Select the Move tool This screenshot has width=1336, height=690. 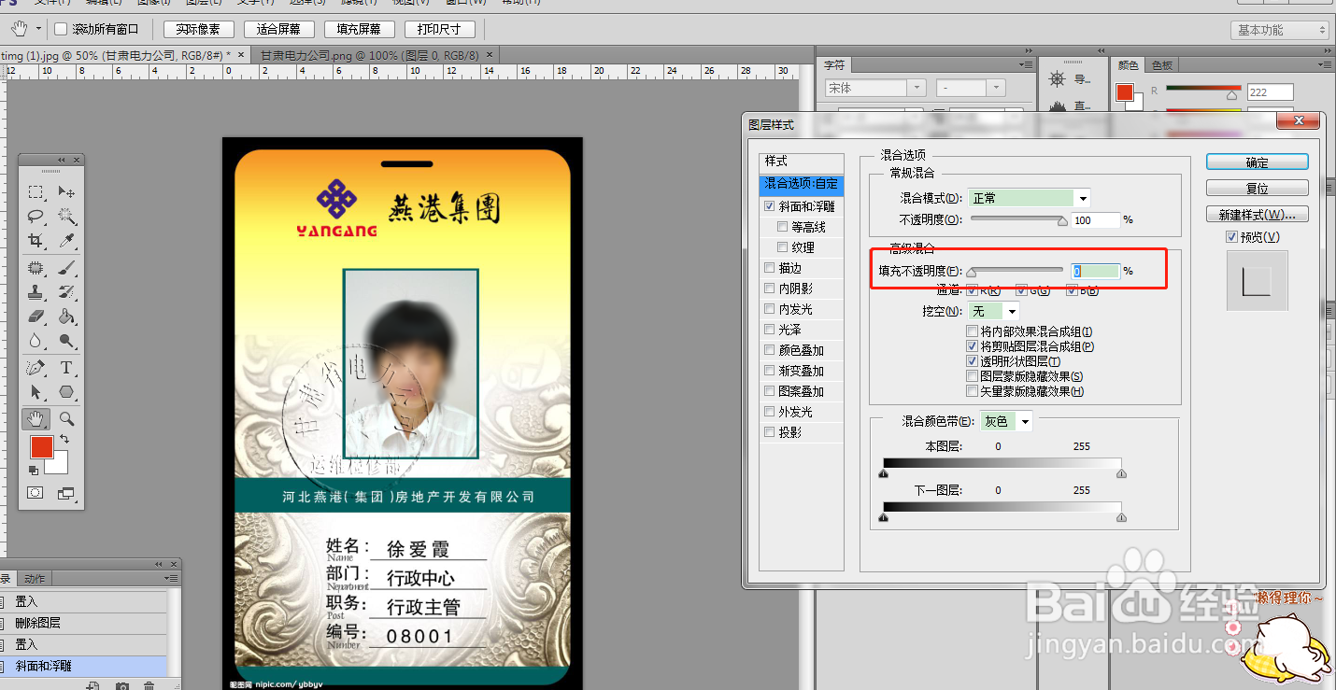(x=66, y=191)
